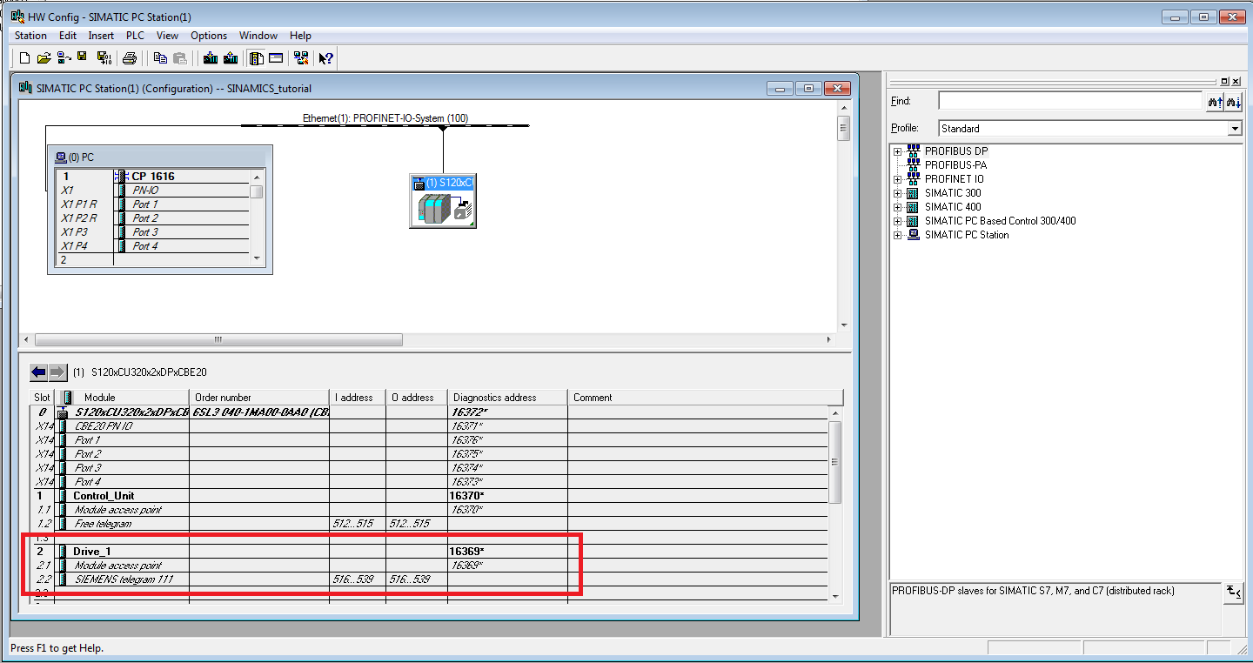
Task: Click the Upload to PG icon
Action: [231, 58]
